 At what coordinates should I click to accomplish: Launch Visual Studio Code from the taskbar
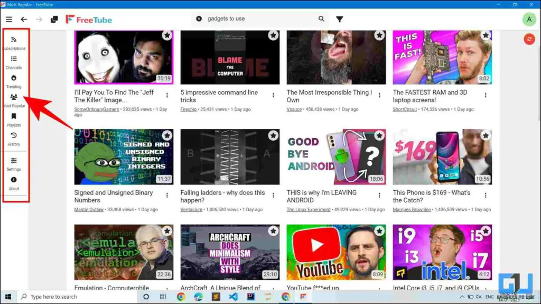pos(233,297)
